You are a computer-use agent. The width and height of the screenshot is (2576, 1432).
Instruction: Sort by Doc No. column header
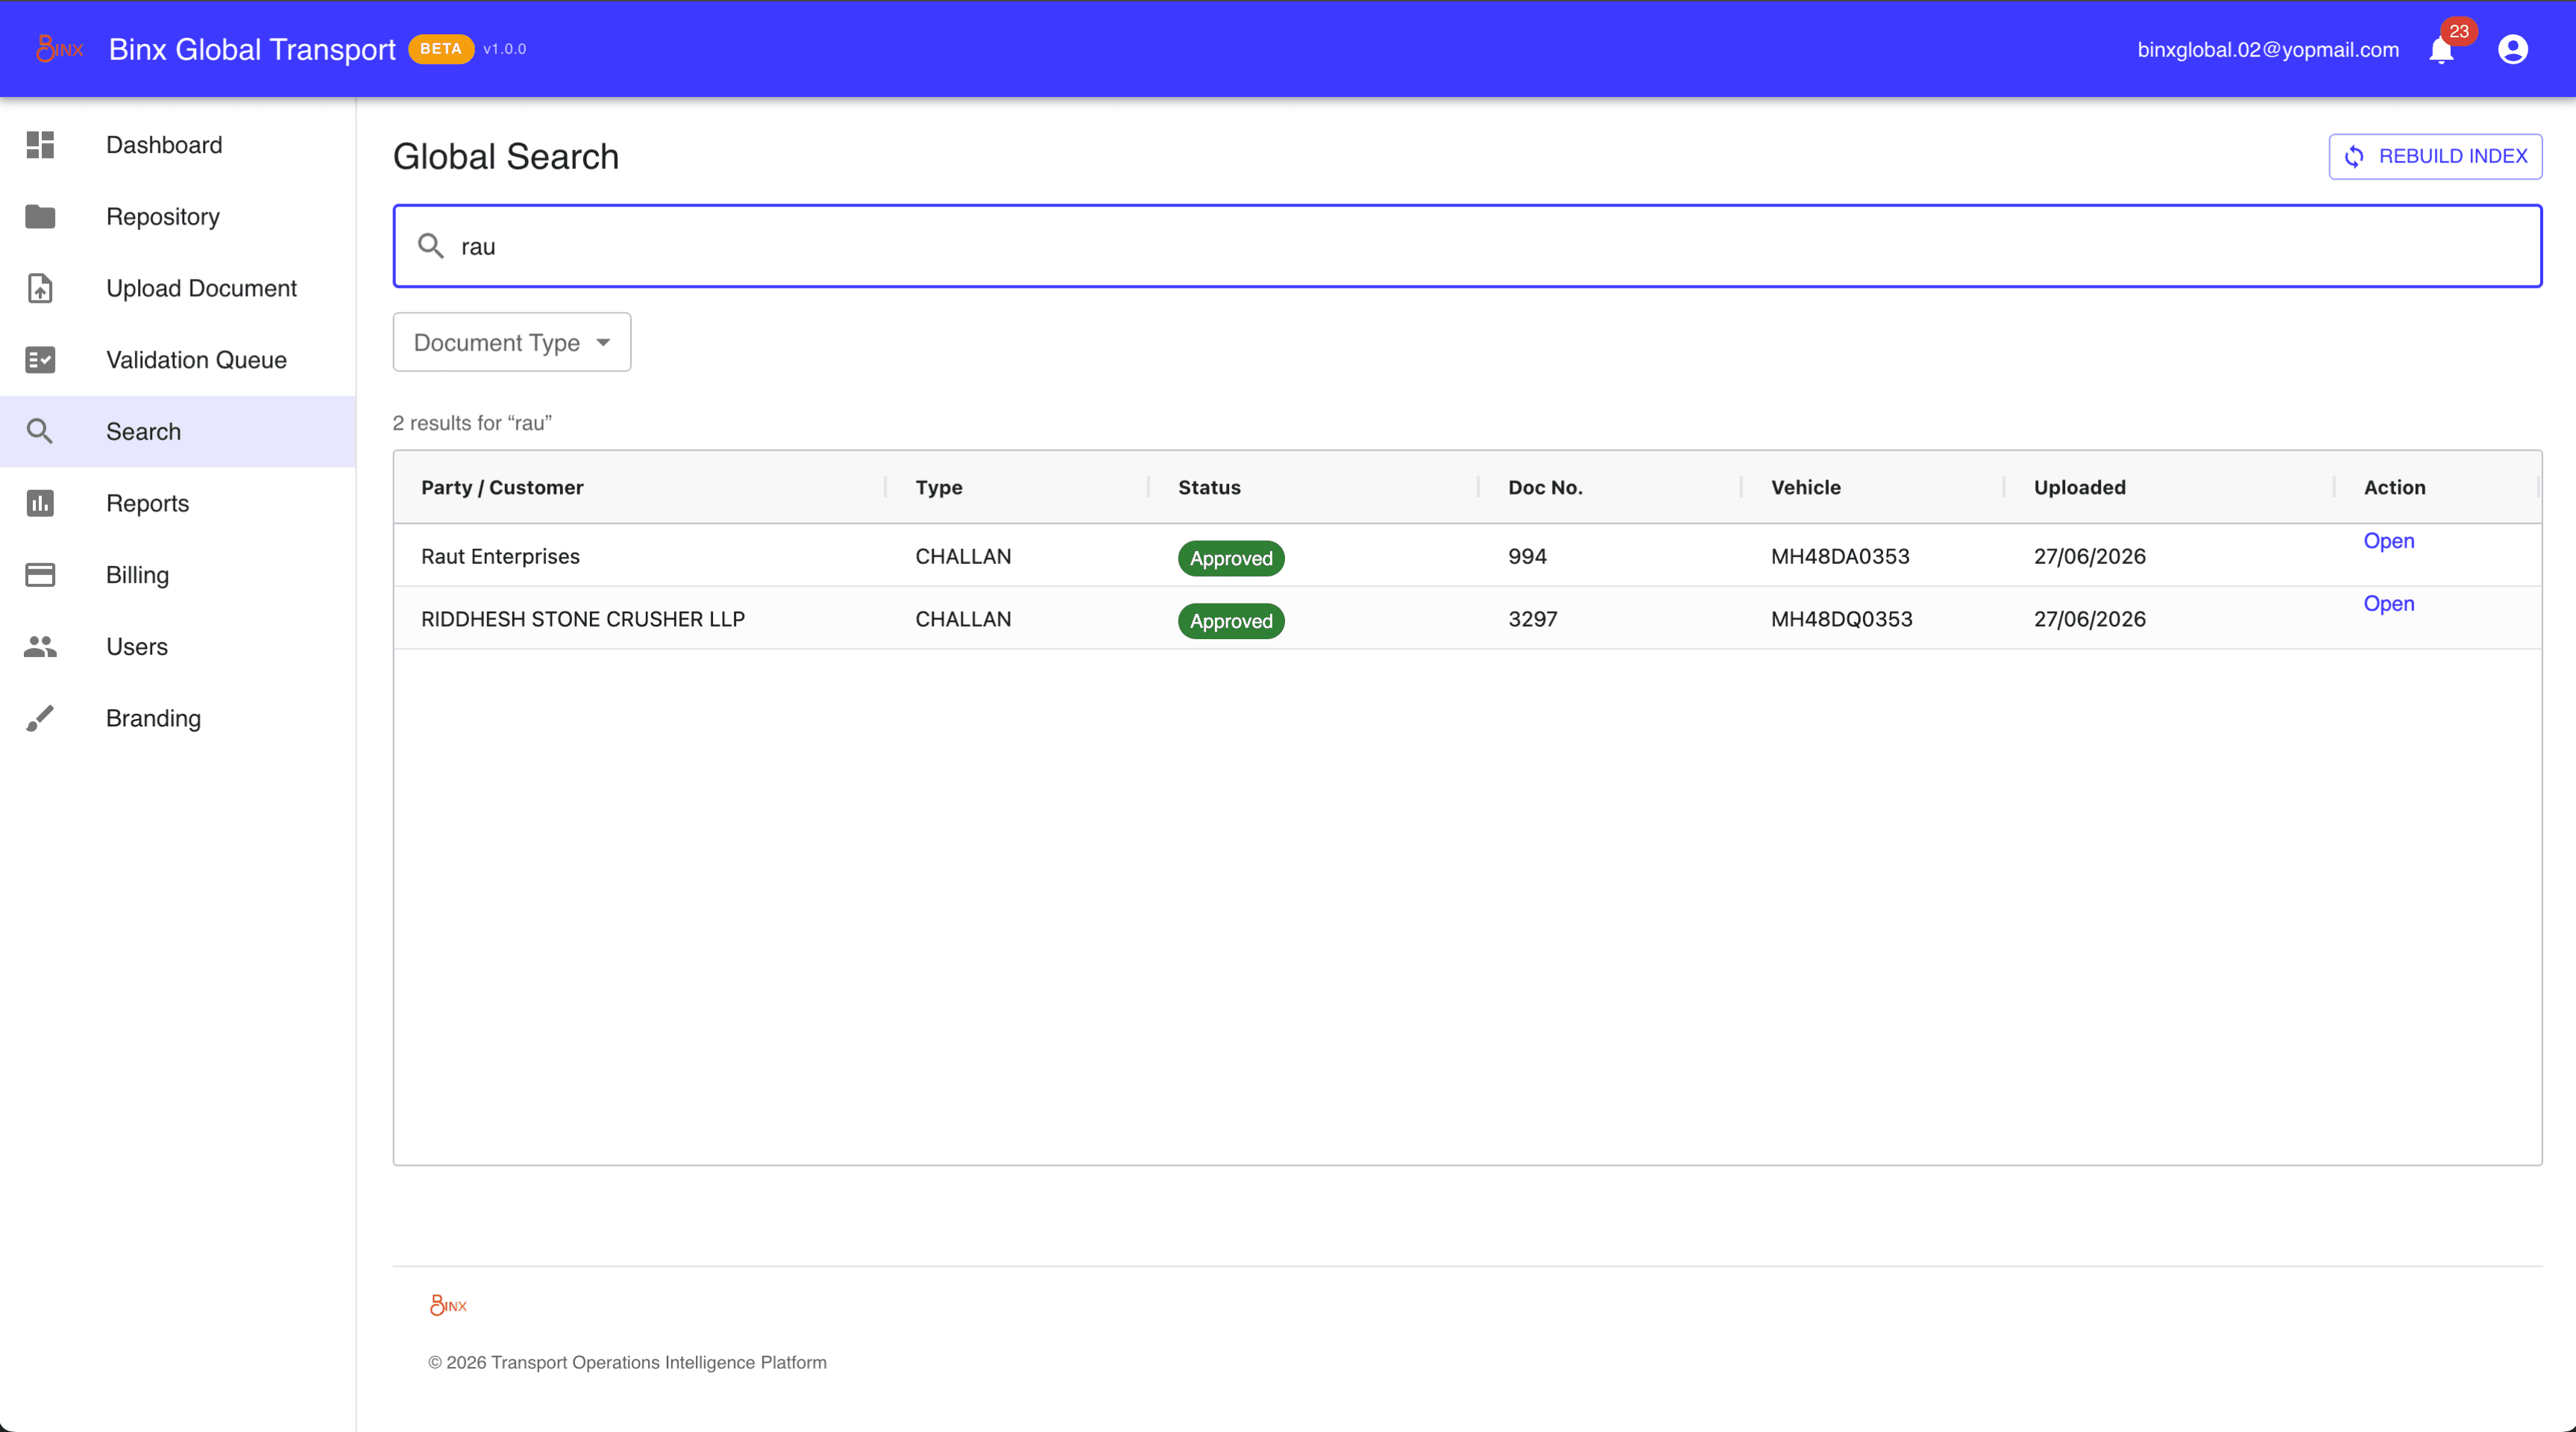pos(1545,487)
